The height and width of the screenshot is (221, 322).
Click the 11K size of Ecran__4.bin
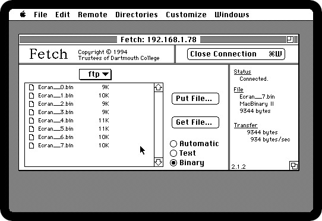coord(104,121)
